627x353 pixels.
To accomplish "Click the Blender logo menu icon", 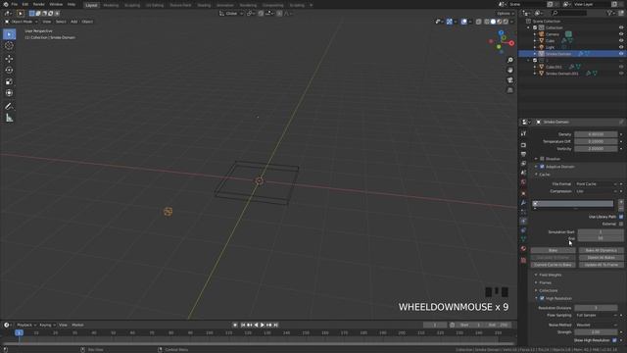I will coord(6,4).
